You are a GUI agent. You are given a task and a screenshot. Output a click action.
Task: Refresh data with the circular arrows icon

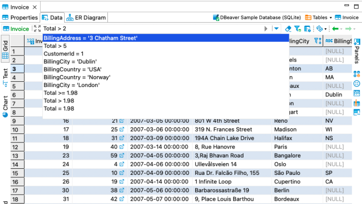[320, 29]
